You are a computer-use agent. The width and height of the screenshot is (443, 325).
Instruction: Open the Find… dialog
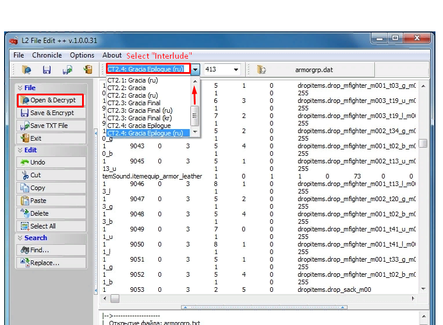[51, 250]
